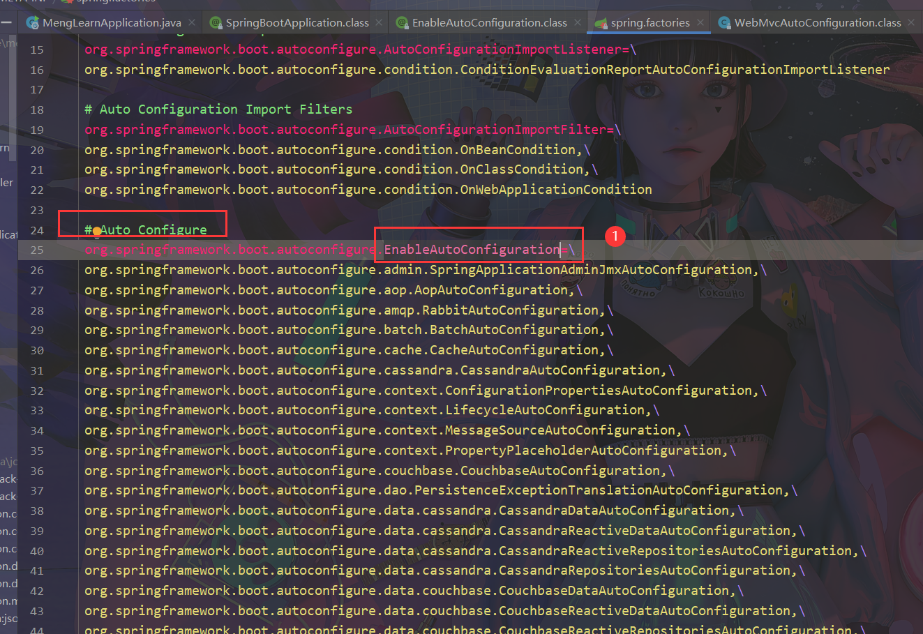Screen dimensions: 923x634
Task: Click the LifecycleAutoConfiguration entry
Action: click(545, 410)
